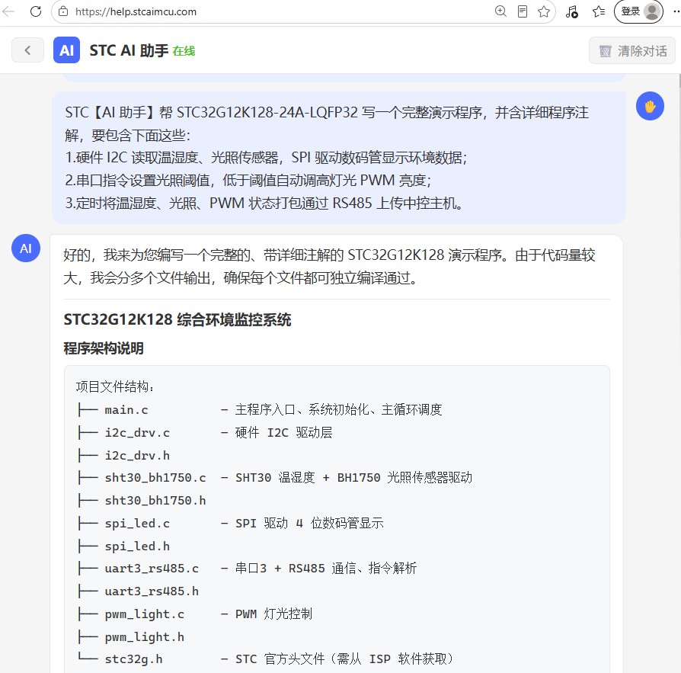The height and width of the screenshot is (673, 681).
Task: Click the 硬件 I2C 驱动层 description
Action: pyautogui.click(x=283, y=433)
